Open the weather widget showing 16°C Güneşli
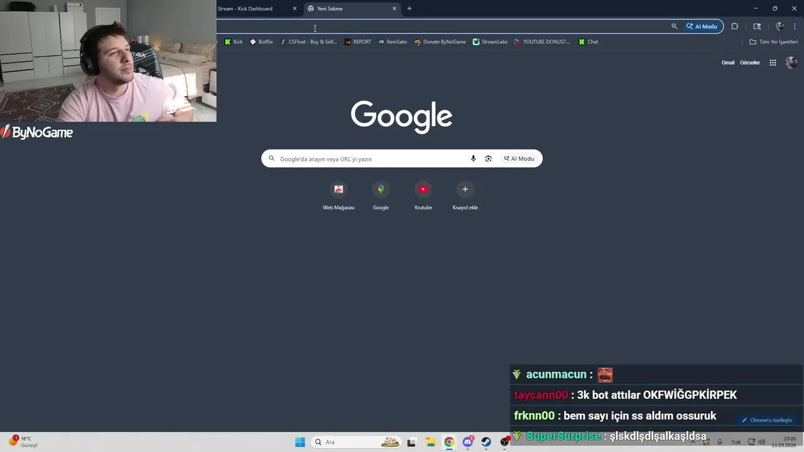This screenshot has height=452, width=804. (x=23, y=442)
